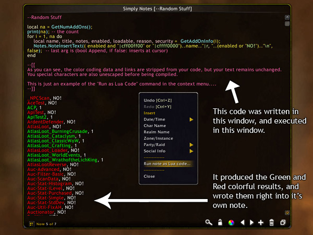Click the Insert header in the context menu
This screenshot has width=313, height=235.
(x=149, y=113)
